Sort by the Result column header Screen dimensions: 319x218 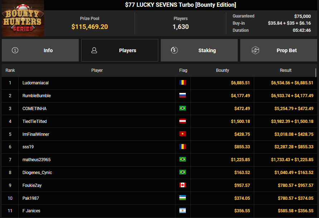(285, 70)
